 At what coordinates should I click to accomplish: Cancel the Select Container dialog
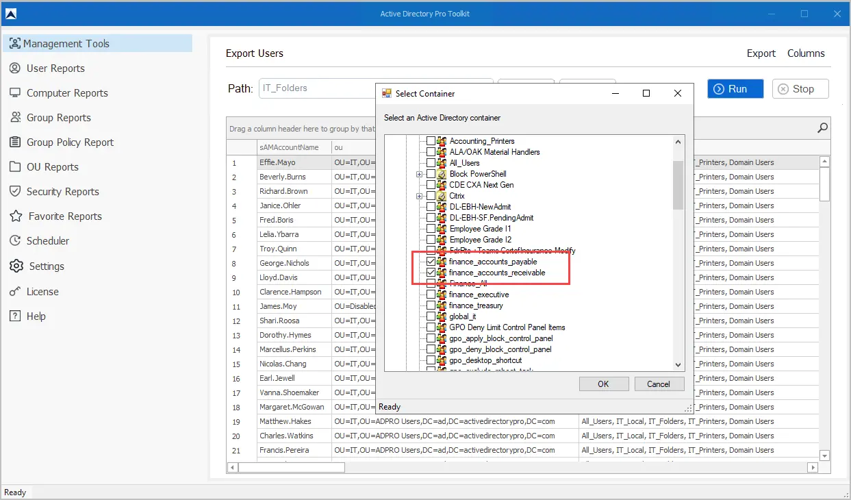click(x=659, y=384)
